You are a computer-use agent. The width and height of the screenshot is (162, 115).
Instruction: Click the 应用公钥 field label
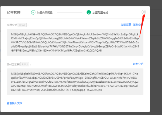pyautogui.click(x=12, y=25)
